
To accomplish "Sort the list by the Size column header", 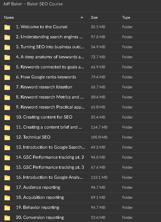I will [94, 18].
